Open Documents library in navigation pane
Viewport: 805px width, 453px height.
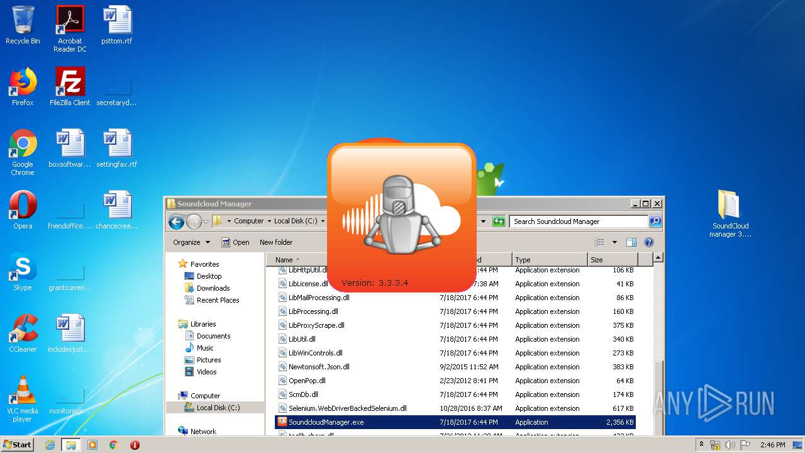(213, 336)
